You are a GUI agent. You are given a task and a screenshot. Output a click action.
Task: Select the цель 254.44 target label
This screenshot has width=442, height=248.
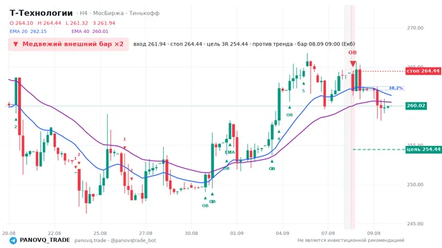423,149
